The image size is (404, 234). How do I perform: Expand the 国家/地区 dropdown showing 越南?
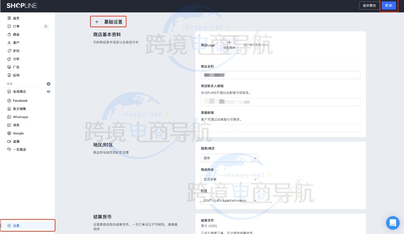pyautogui.click(x=230, y=158)
